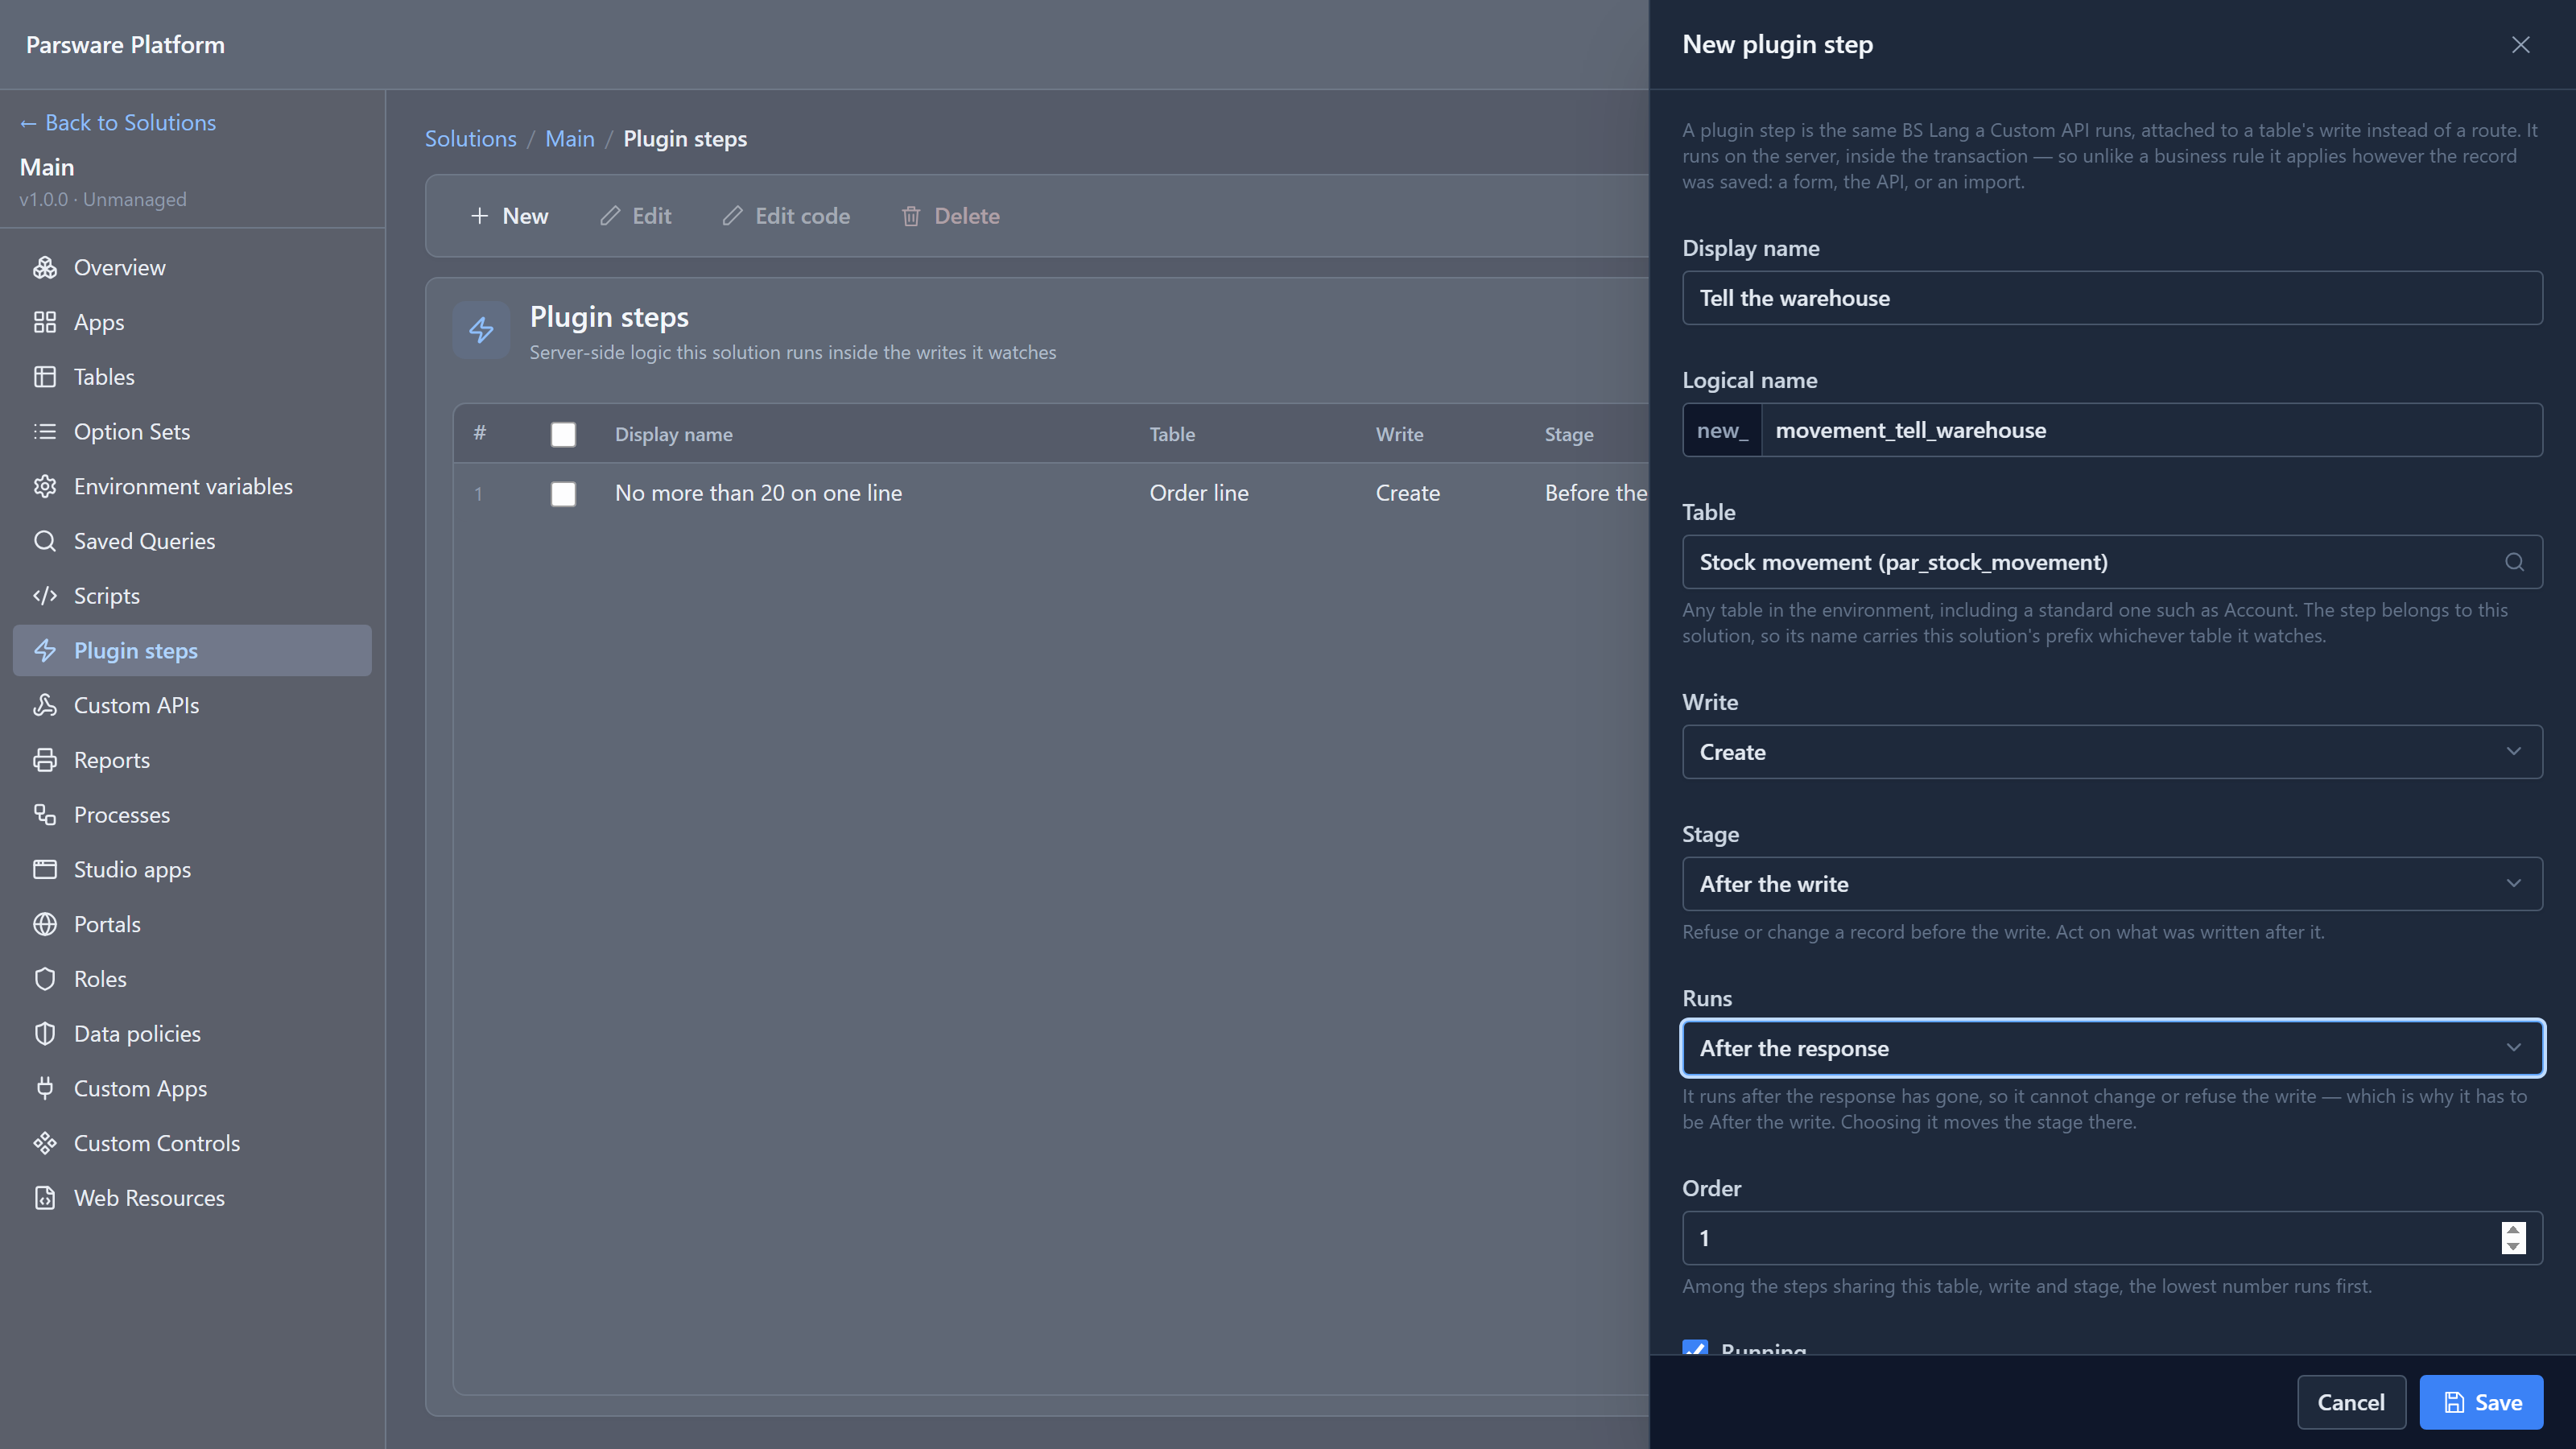2576x1449 pixels.
Task: Open the Overview sidebar icon
Action: point(45,267)
